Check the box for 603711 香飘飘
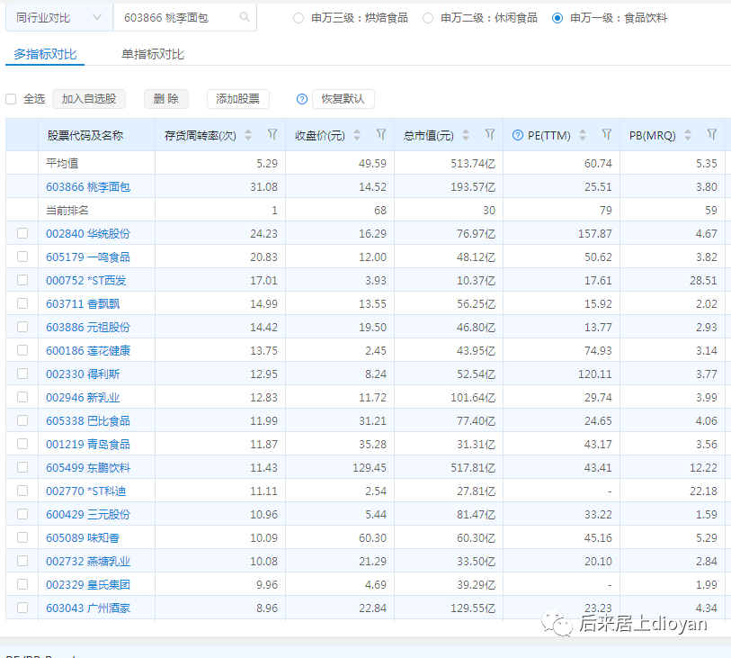Viewport: 731px width, 658px height. (x=22, y=303)
